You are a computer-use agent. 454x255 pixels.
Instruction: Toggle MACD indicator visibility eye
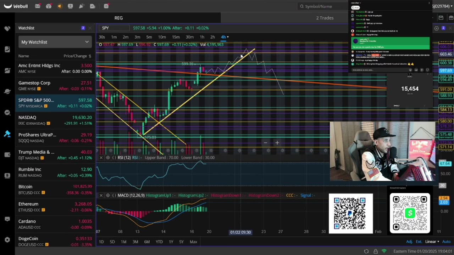pos(108,195)
